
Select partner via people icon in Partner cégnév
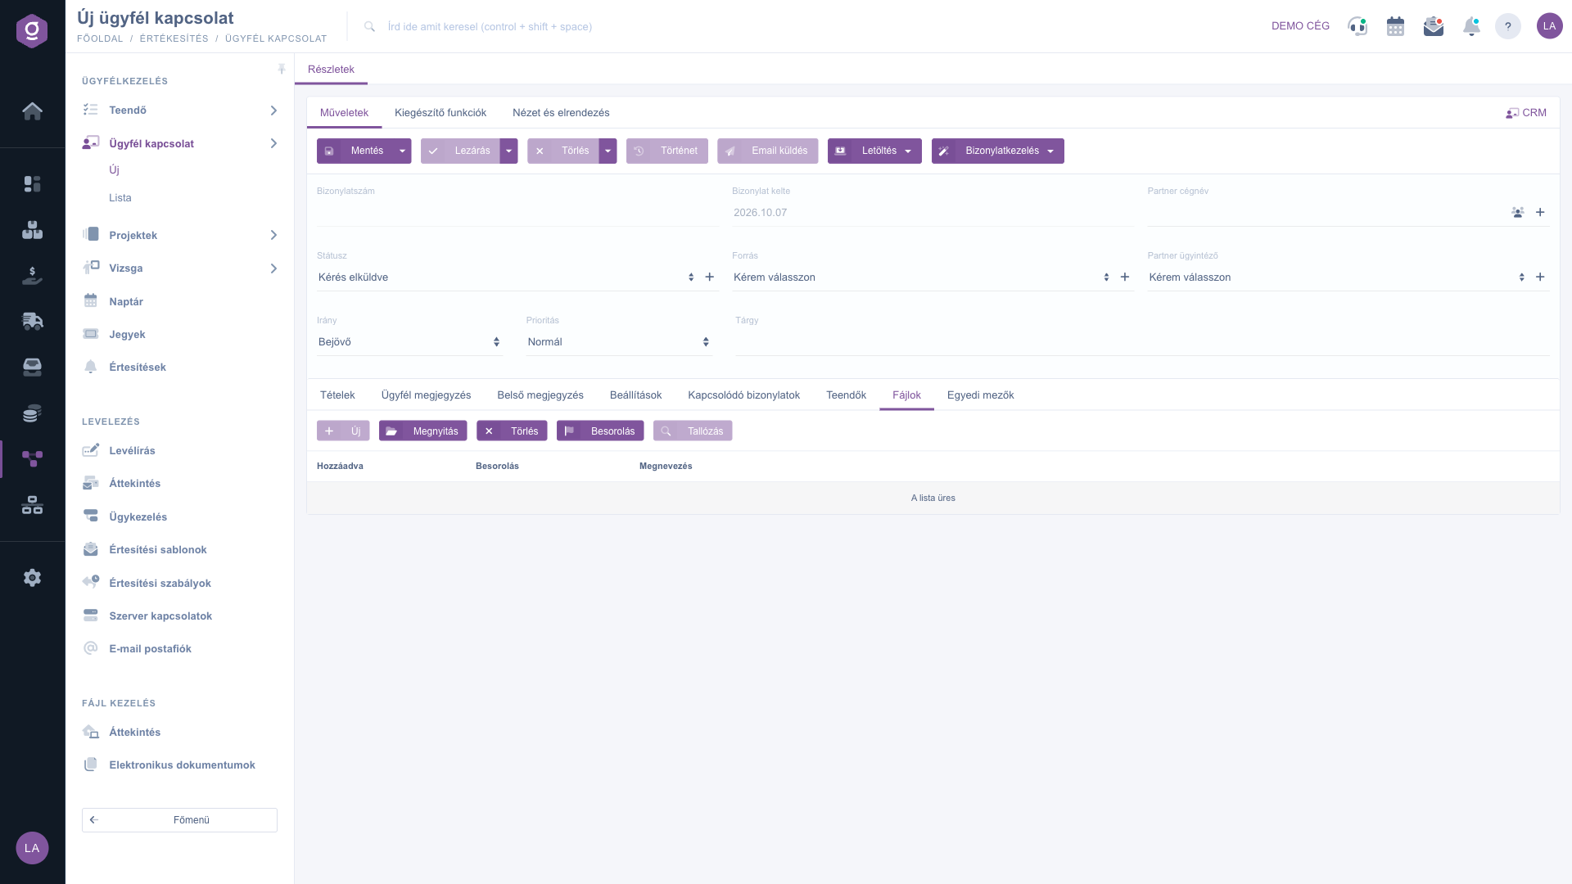point(1518,212)
